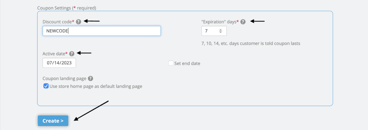Click the Active date label
Image resolution: width=368 pixels, height=130 pixels.
55,54
